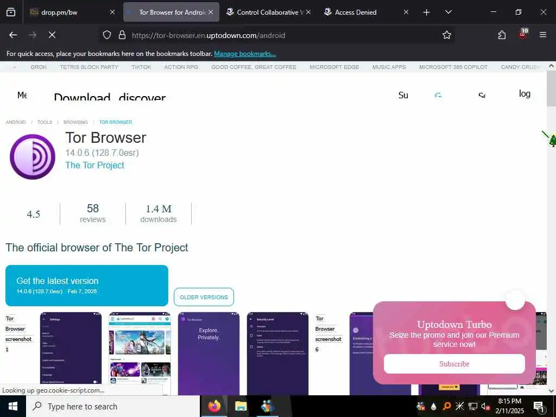
Task: Go back to the previous page
Action: (13, 35)
